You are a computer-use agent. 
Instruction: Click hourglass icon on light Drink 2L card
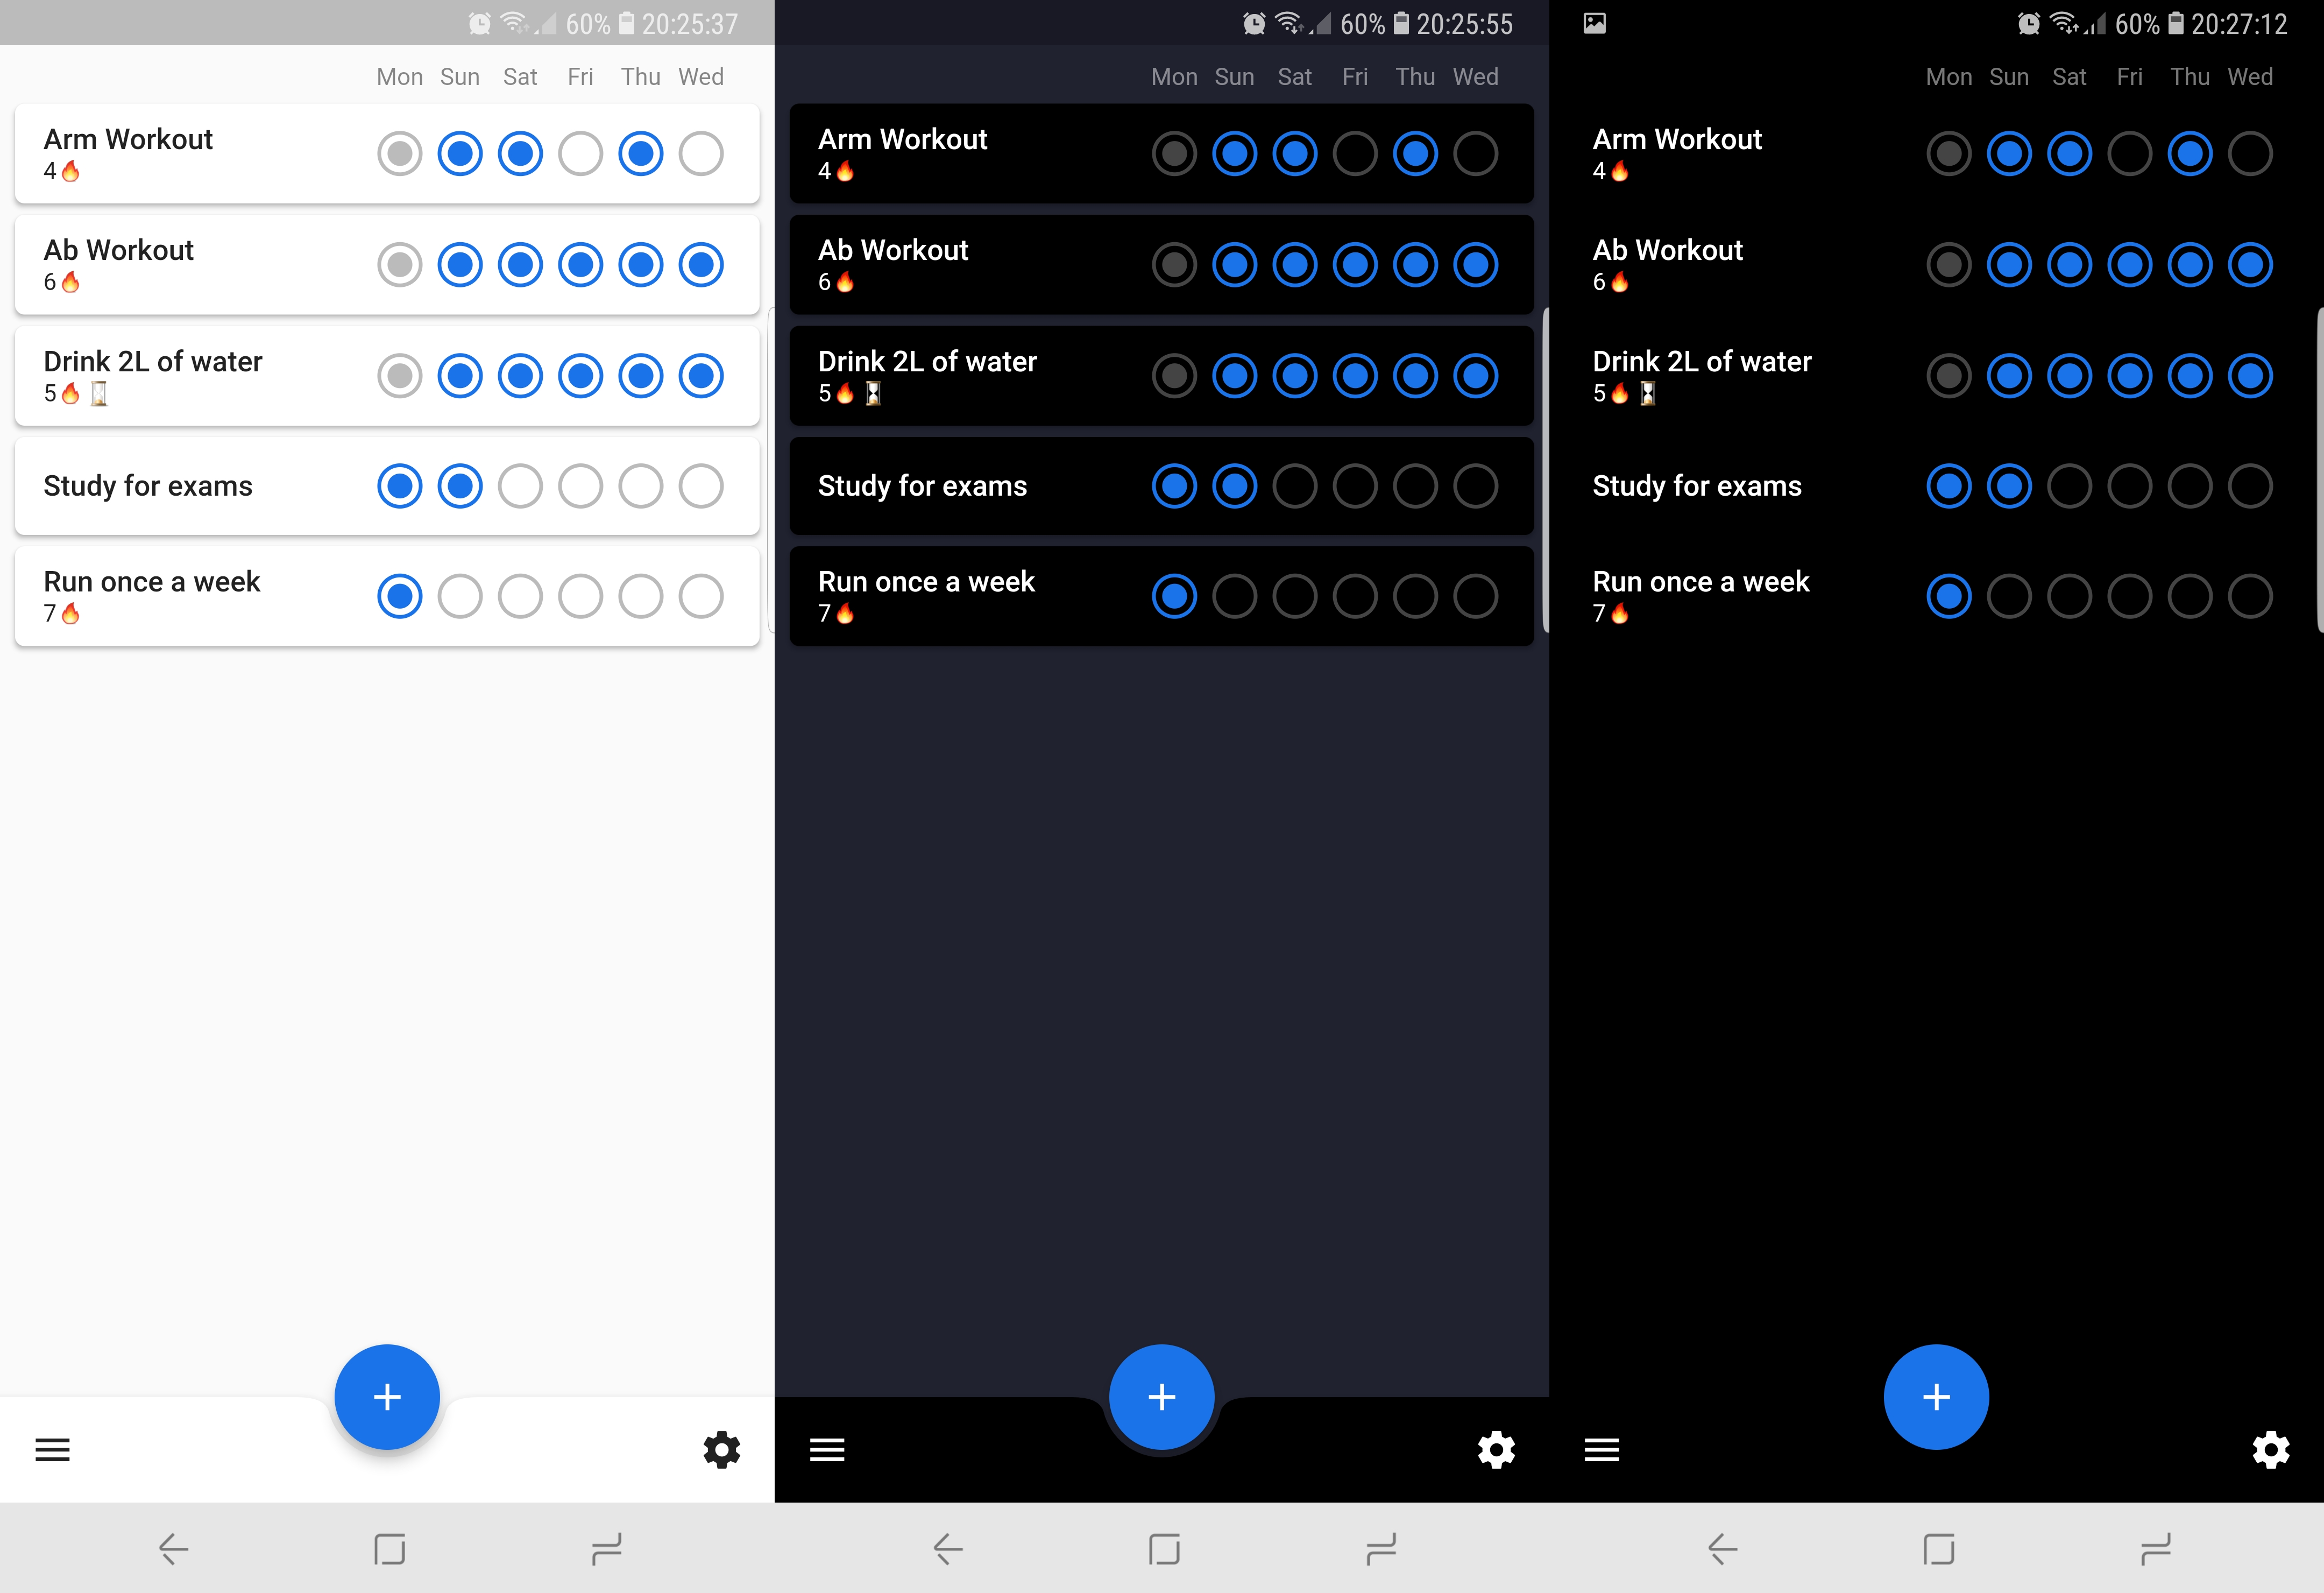(99, 394)
